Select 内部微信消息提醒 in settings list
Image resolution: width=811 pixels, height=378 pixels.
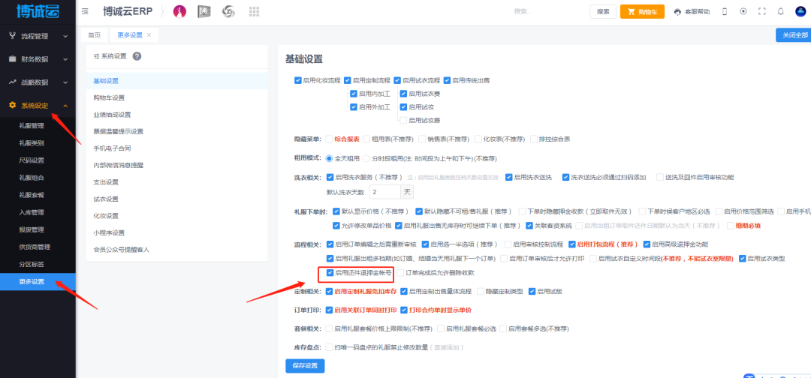point(177,165)
